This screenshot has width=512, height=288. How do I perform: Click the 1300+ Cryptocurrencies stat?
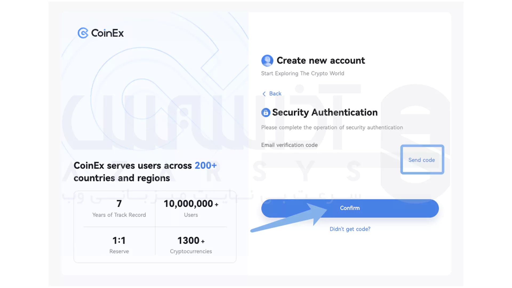(x=191, y=245)
